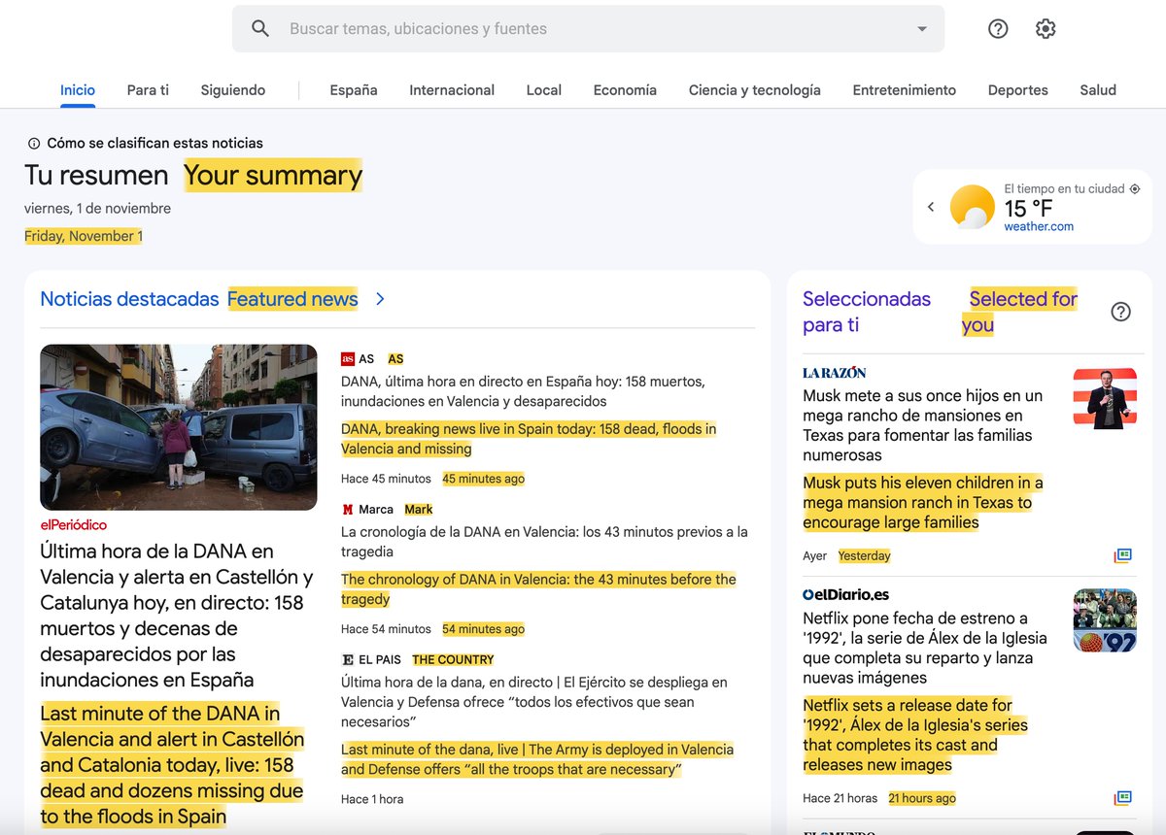This screenshot has height=835, width=1166.
Task: Open the search bar dropdown arrow
Action: (921, 28)
